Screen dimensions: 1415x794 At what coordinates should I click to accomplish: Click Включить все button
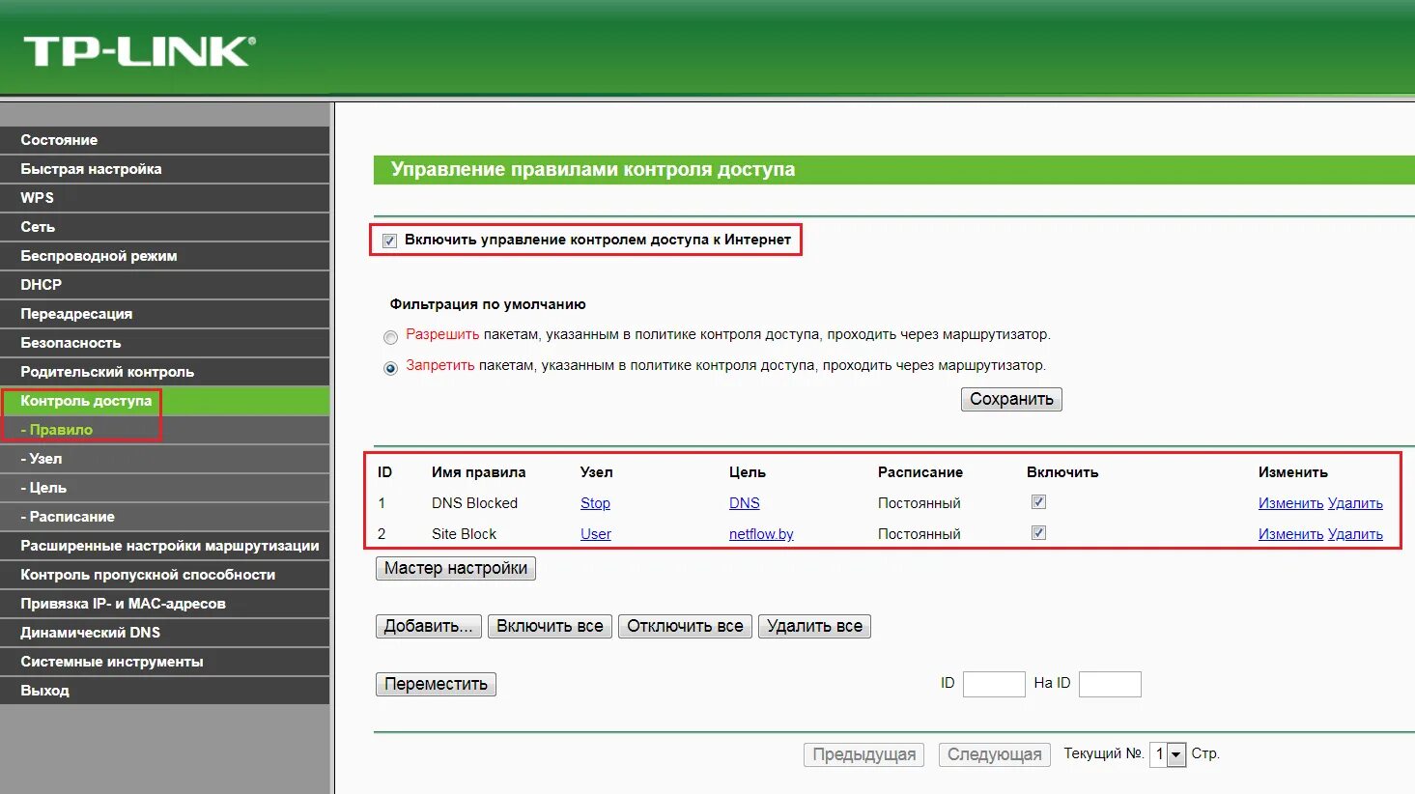(550, 626)
